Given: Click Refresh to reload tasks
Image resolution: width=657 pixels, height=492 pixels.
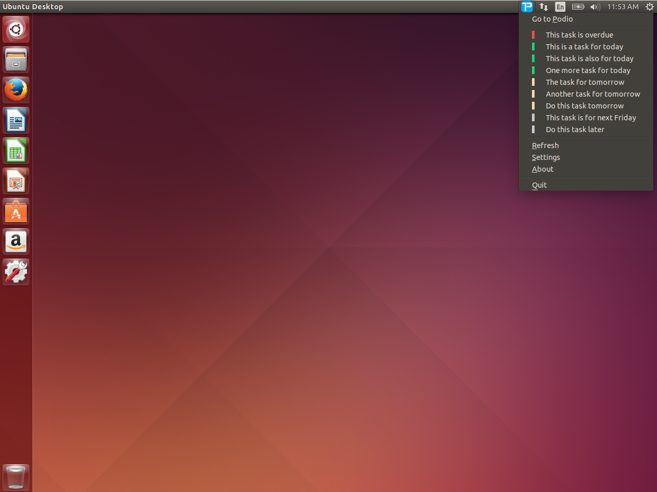Looking at the screenshot, I should pos(545,145).
